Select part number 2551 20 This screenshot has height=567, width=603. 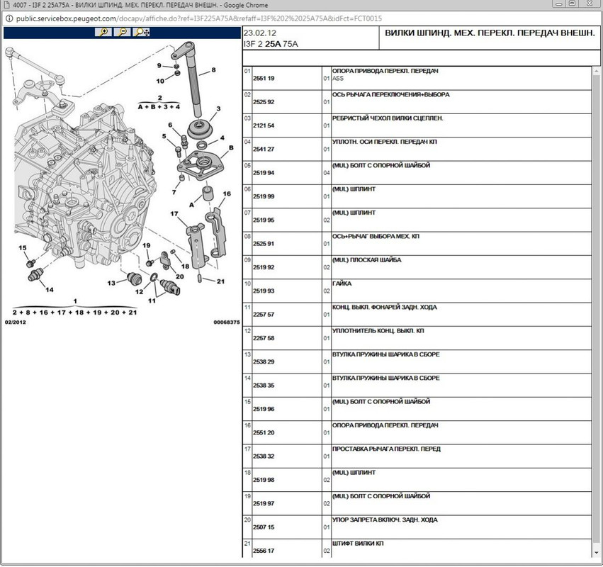pos(264,433)
